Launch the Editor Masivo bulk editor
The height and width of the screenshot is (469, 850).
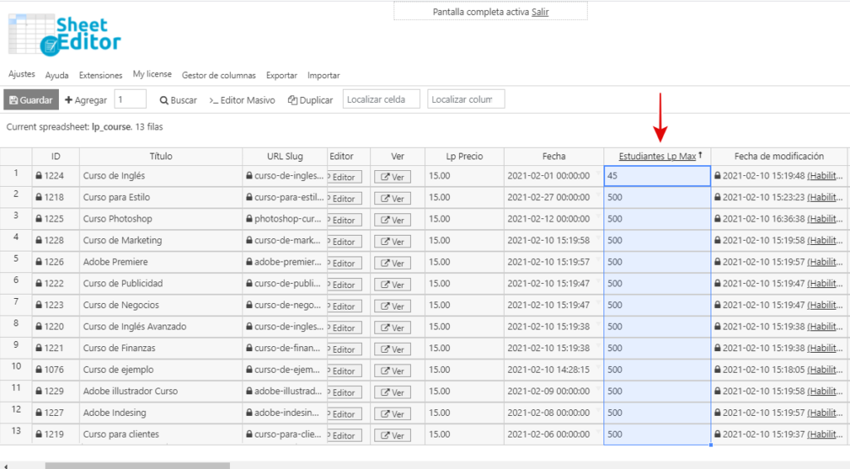point(242,100)
